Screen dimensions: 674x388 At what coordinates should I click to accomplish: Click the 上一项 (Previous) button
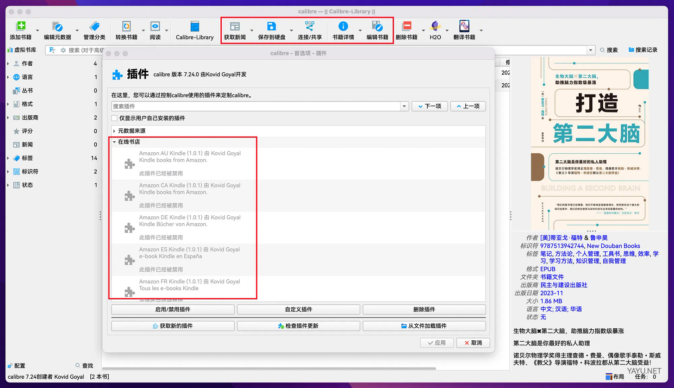(x=468, y=106)
